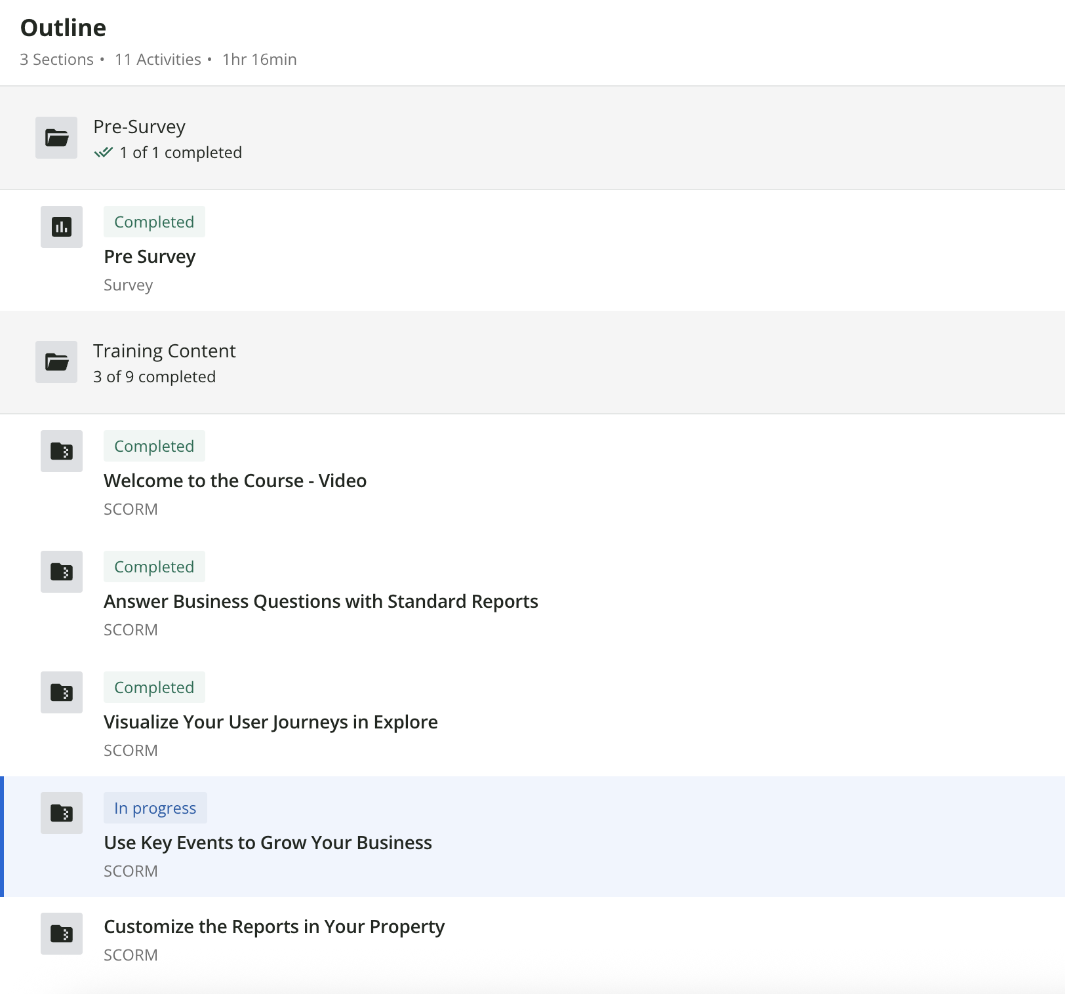Collapse the Training Content section header
Viewport: 1065px width, 994px height.
tap(164, 351)
